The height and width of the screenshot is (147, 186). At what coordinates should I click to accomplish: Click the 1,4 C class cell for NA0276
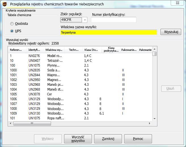pos(88,56)
